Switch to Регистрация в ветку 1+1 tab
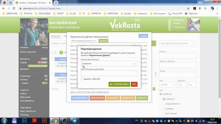 (84, 41)
